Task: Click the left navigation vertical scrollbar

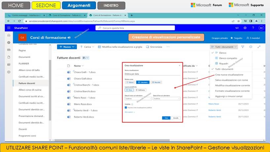Action: (x=50, y=90)
